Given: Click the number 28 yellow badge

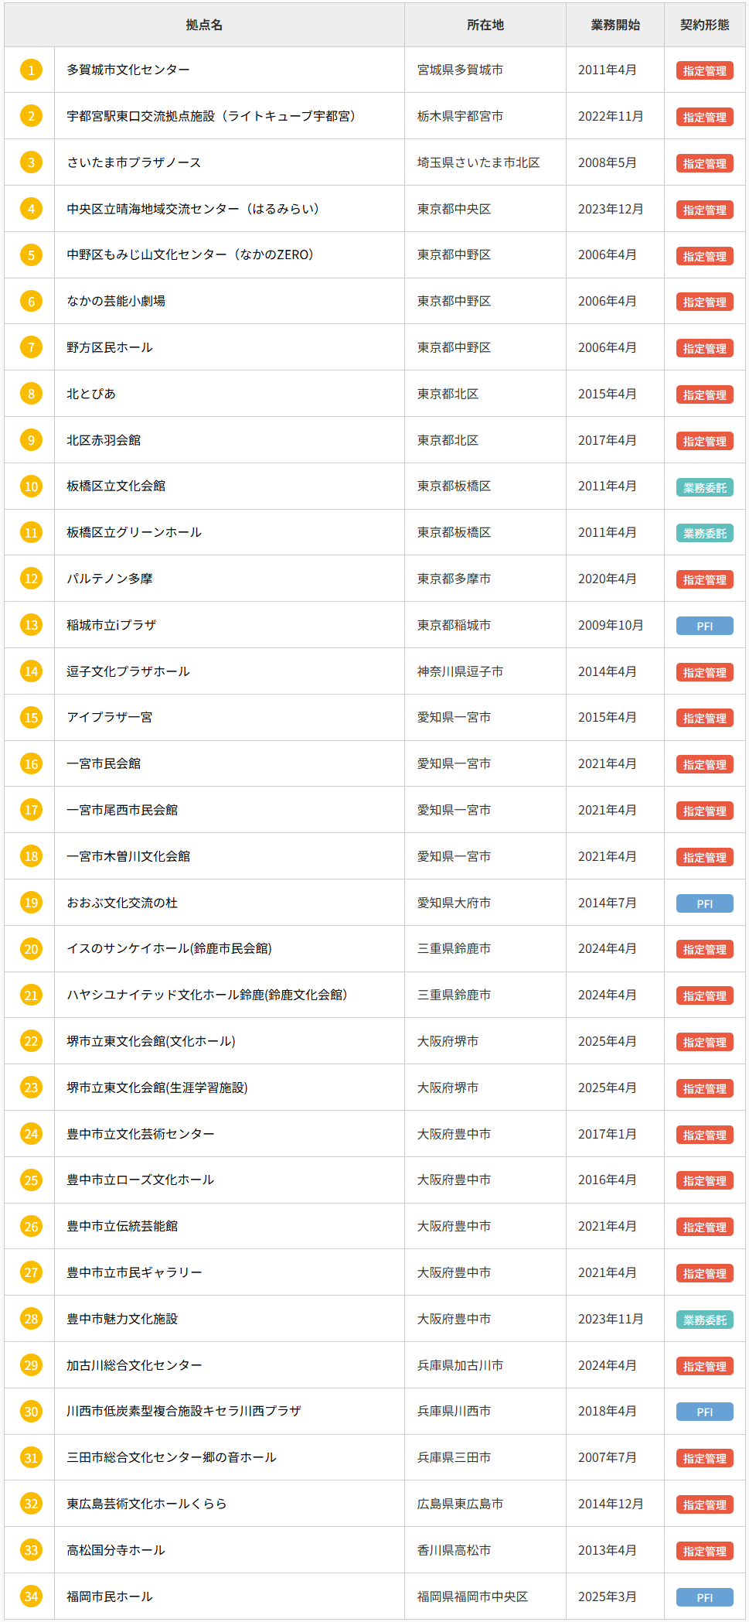Looking at the screenshot, I should tap(31, 1319).
